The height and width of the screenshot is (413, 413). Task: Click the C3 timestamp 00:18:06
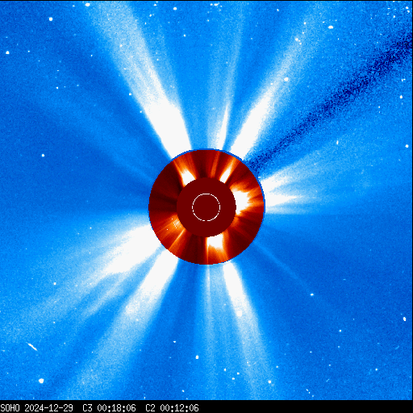click(116, 408)
